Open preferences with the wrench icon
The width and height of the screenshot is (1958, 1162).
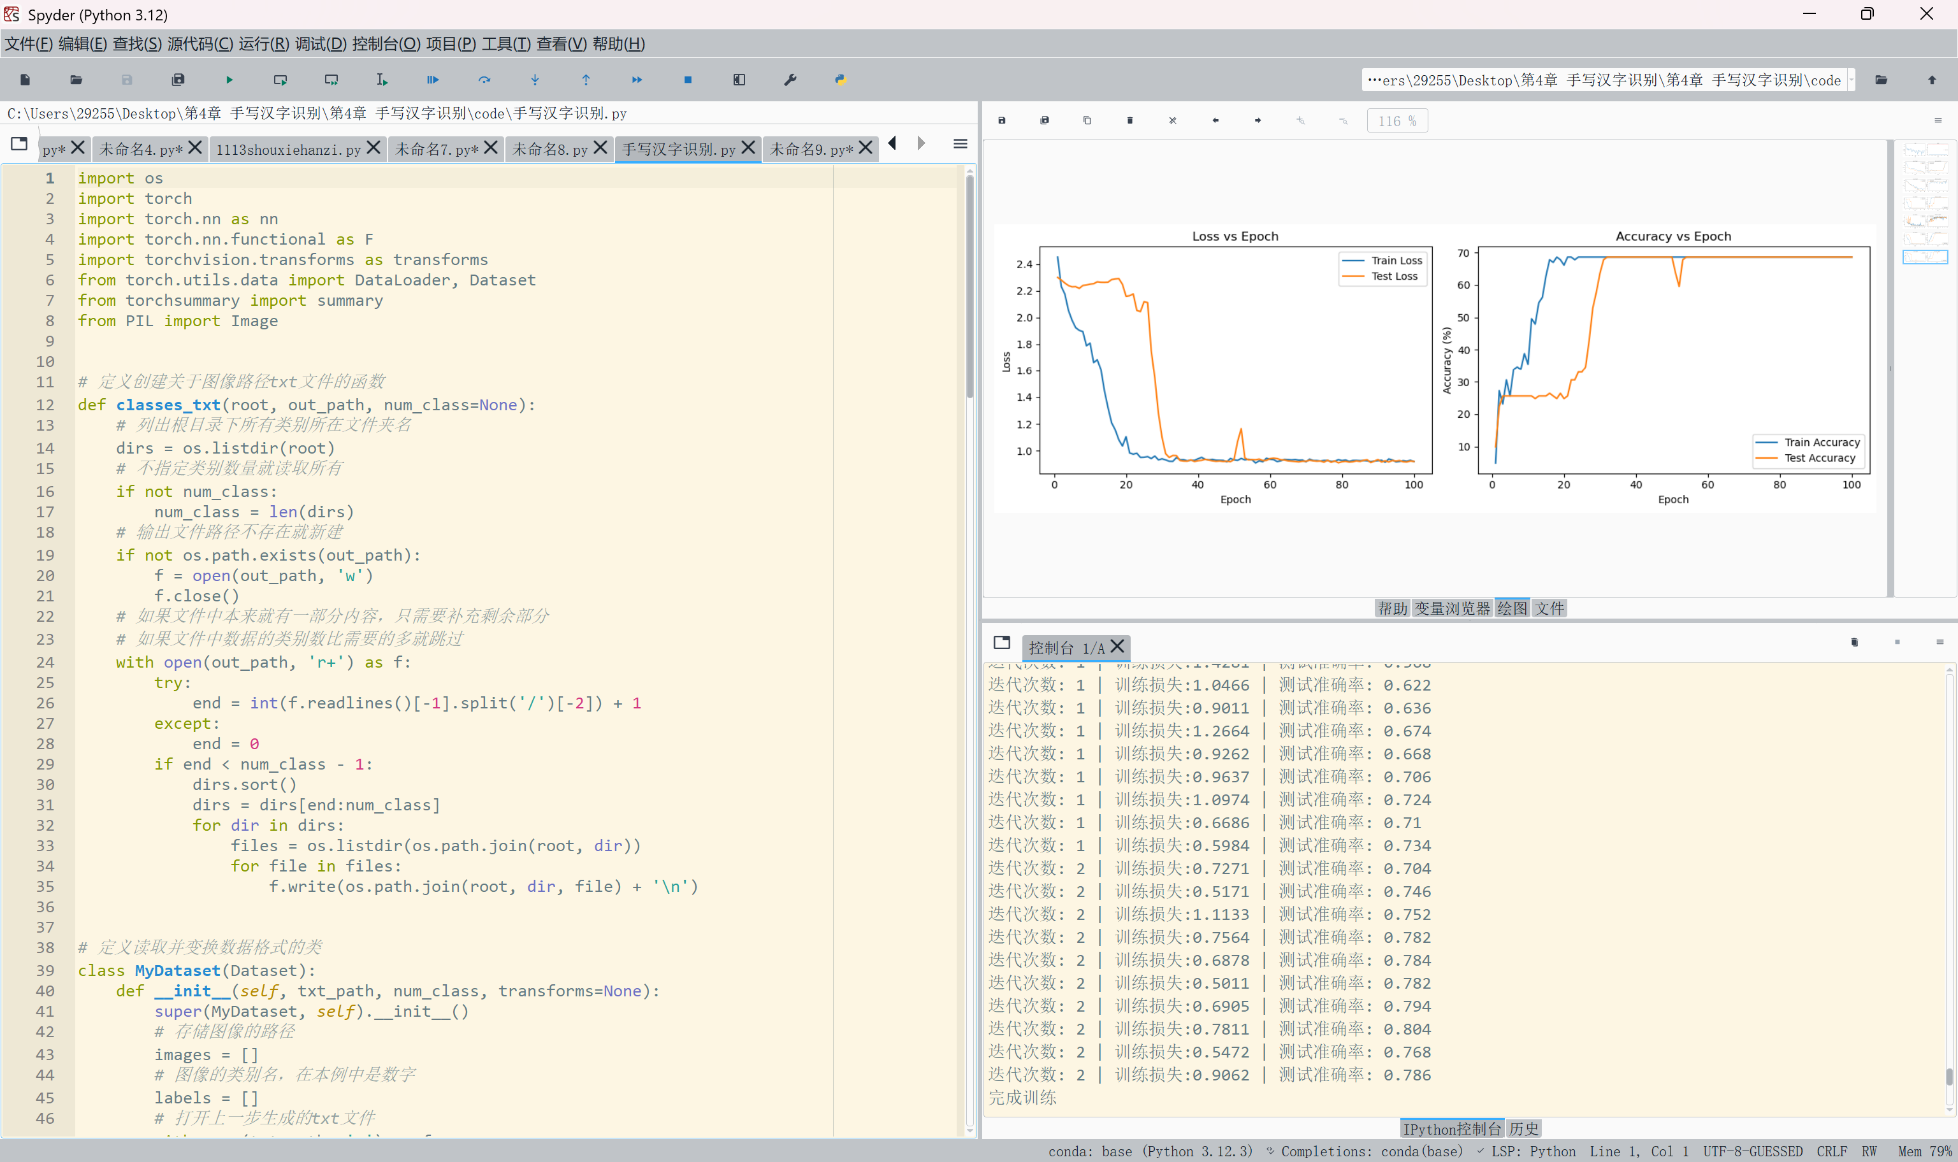[790, 80]
